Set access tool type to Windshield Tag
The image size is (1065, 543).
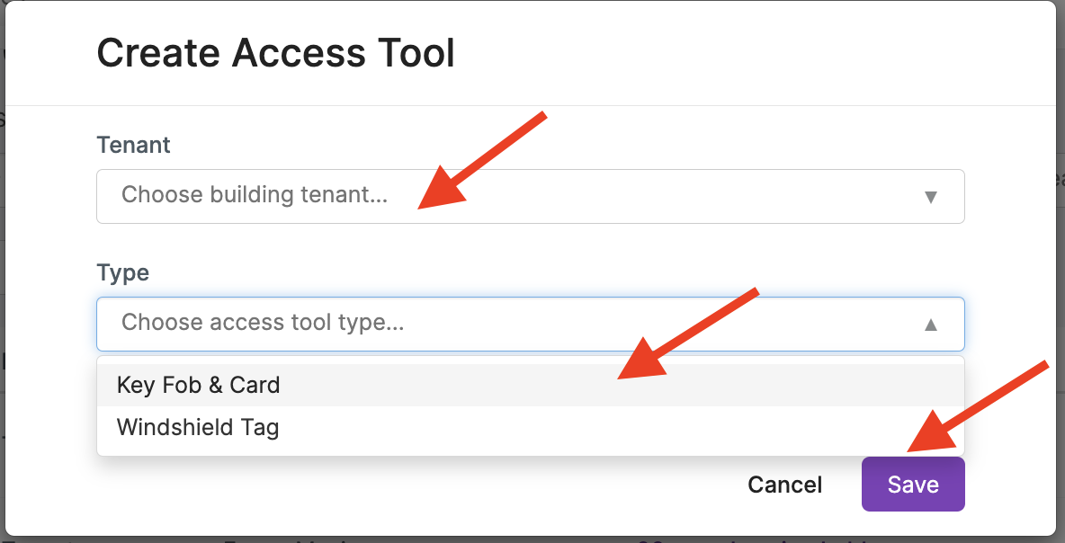(198, 427)
